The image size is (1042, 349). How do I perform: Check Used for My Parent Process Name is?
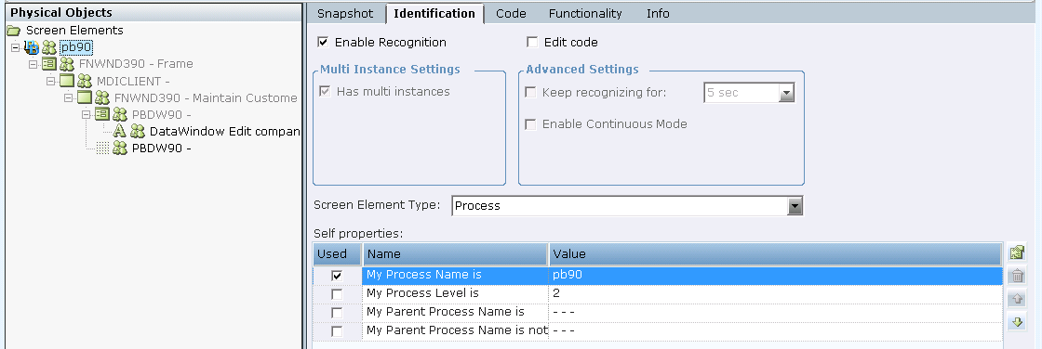click(x=337, y=313)
